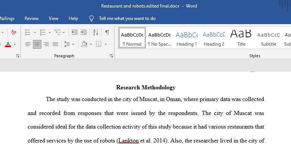Apply the Subtitle style
Screen dimensions: 291x144
(269, 38)
